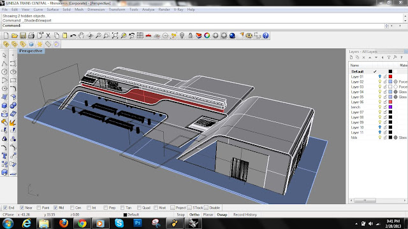
Task: Click the Print icon in toolbar
Action: tap(31, 36)
